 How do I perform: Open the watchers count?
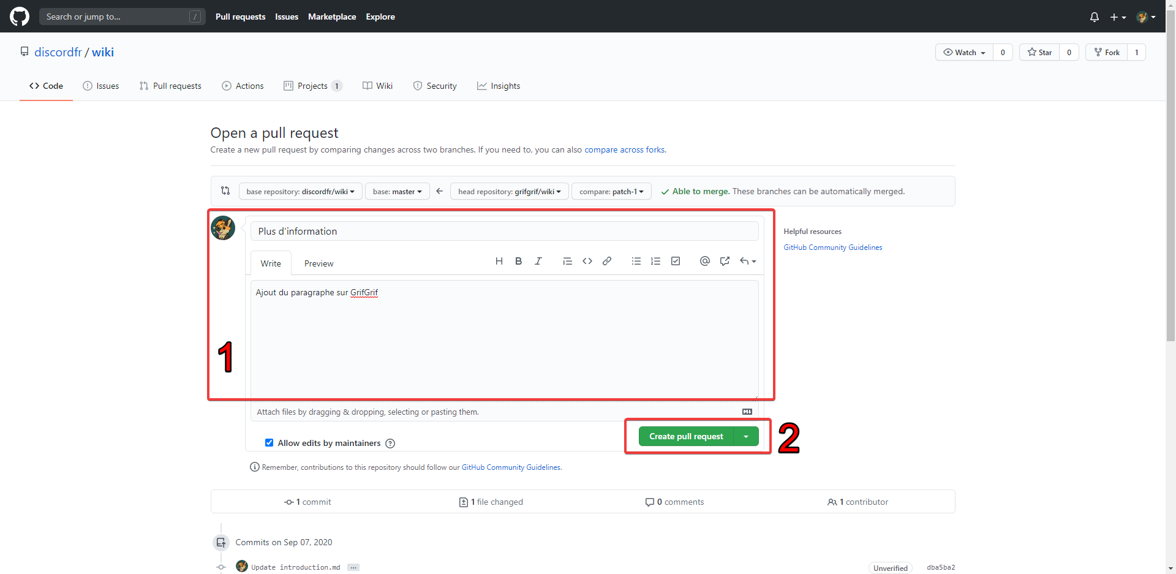point(1003,52)
